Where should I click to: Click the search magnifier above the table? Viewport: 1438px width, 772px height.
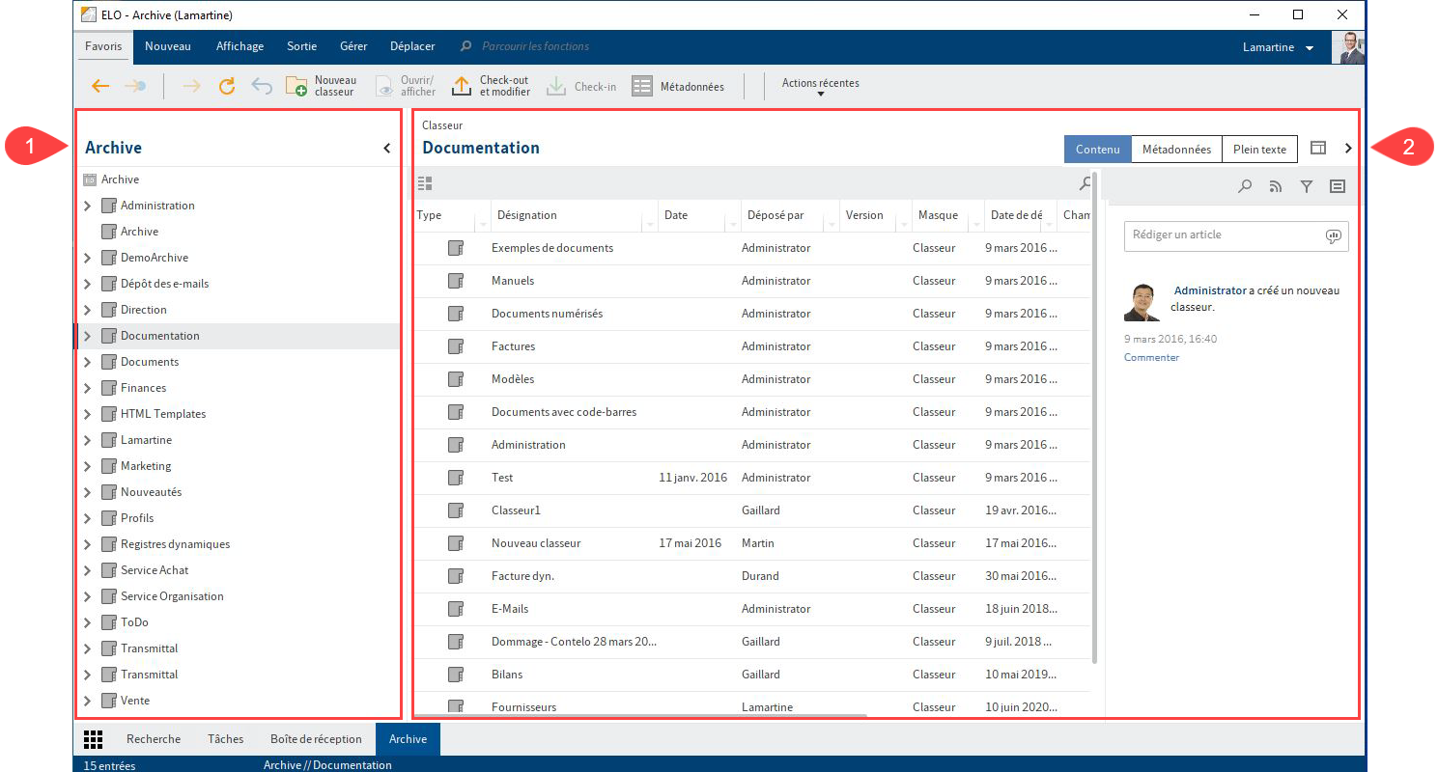click(x=1086, y=183)
